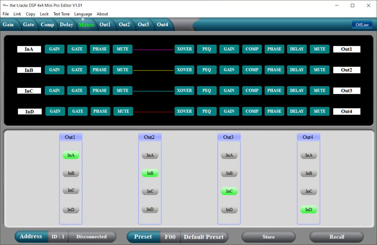This screenshot has height=245, width=377.
Task: Disable InC routing in Out3 column
Action: click(229, 191)
